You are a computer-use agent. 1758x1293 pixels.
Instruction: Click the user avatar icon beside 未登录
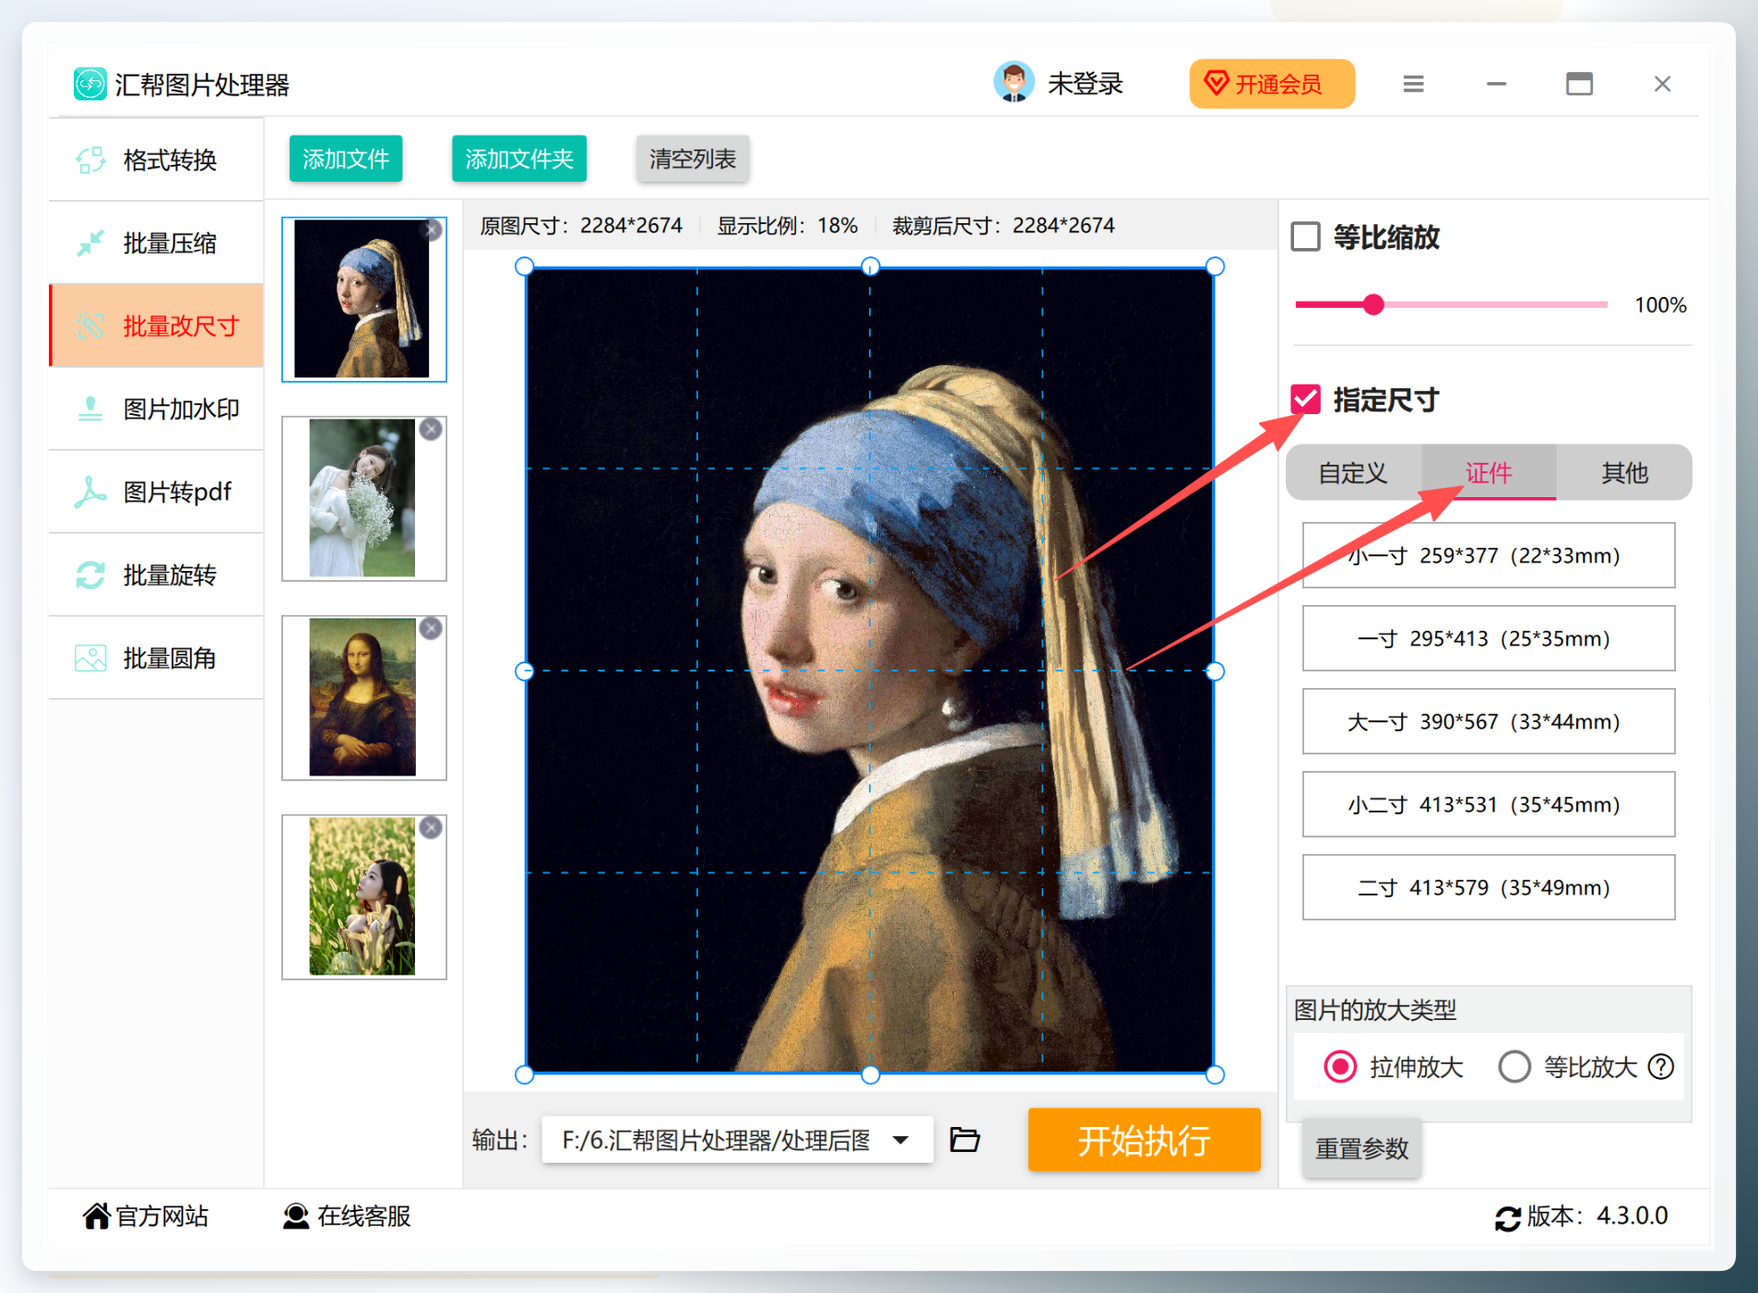click(x=1014, y=83)
